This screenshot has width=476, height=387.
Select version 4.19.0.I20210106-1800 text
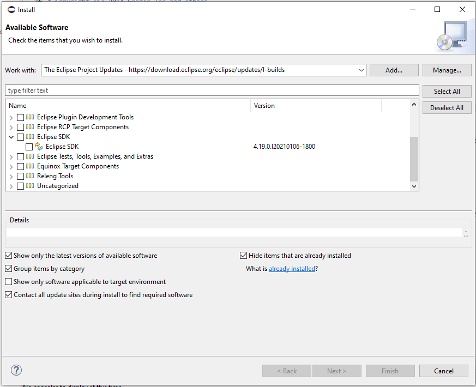284,147
